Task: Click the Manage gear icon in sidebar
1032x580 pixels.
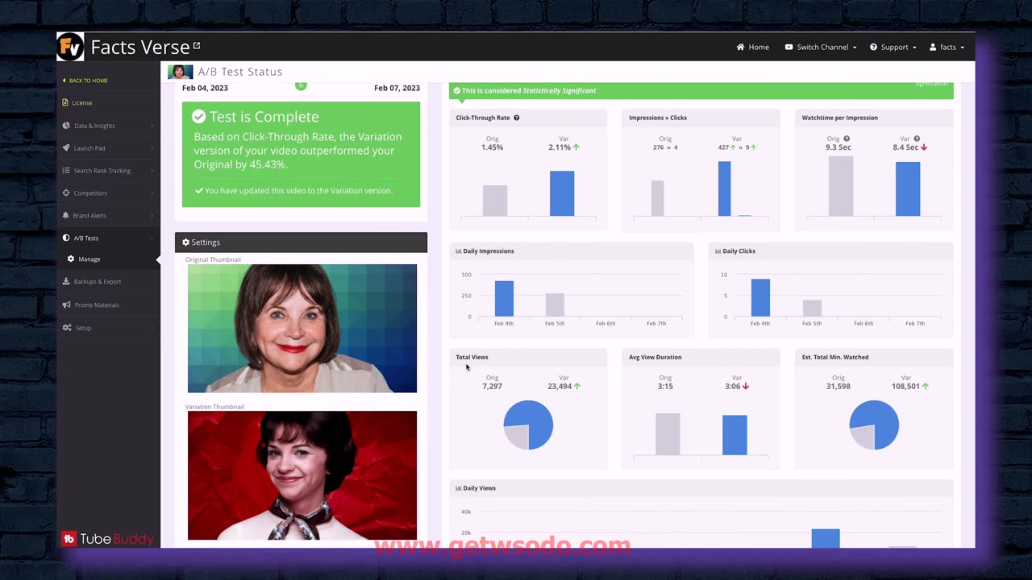Action: pos(71,259)
